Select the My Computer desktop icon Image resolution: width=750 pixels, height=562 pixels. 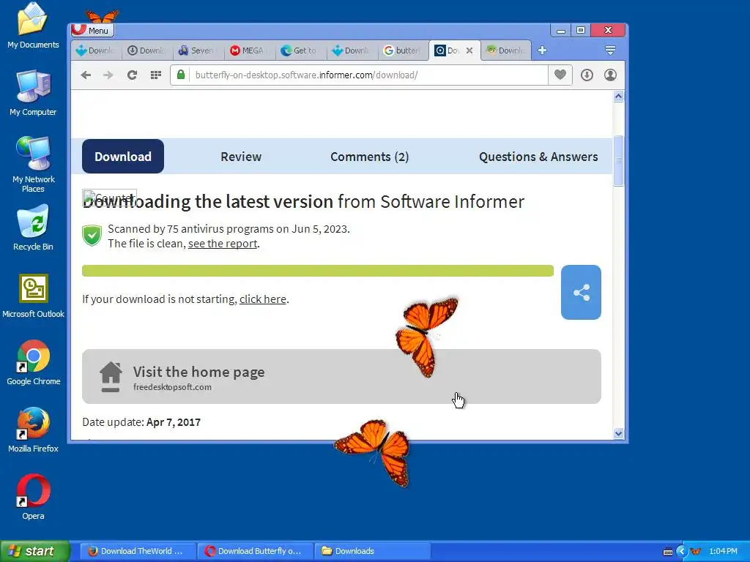[33, 93]
